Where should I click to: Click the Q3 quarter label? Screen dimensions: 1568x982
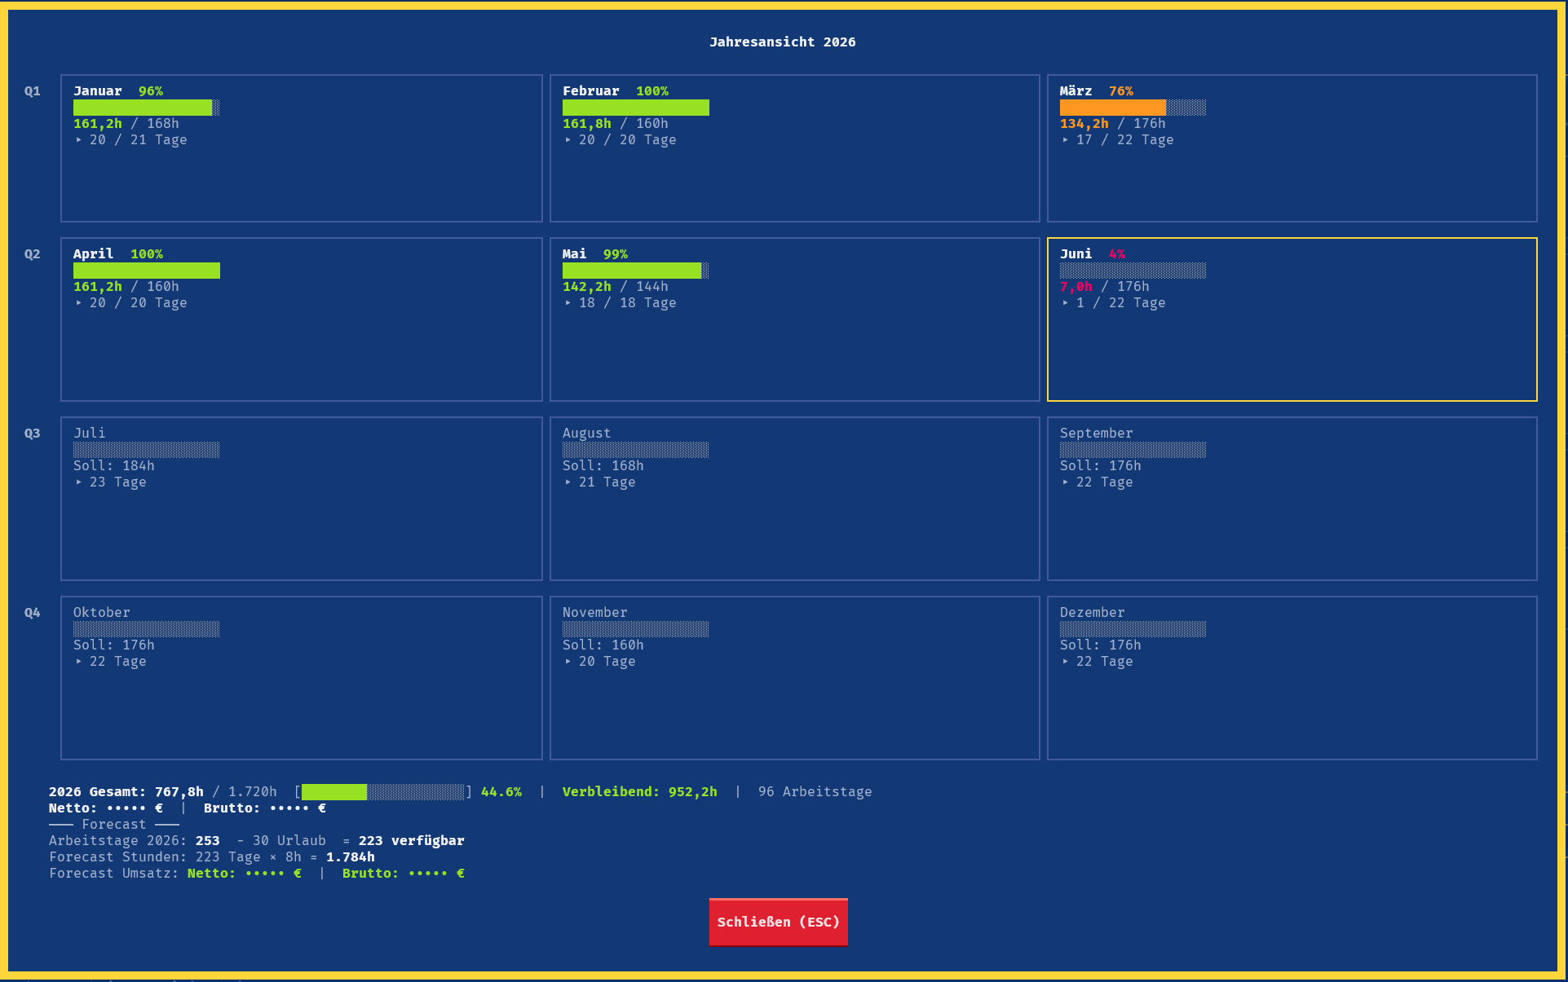[x=33, y=434]
